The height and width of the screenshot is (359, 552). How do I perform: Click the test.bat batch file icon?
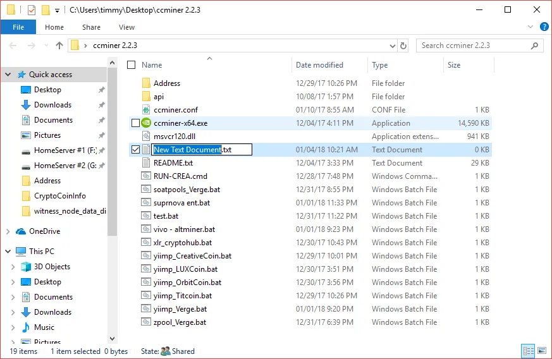pos(146,216)
